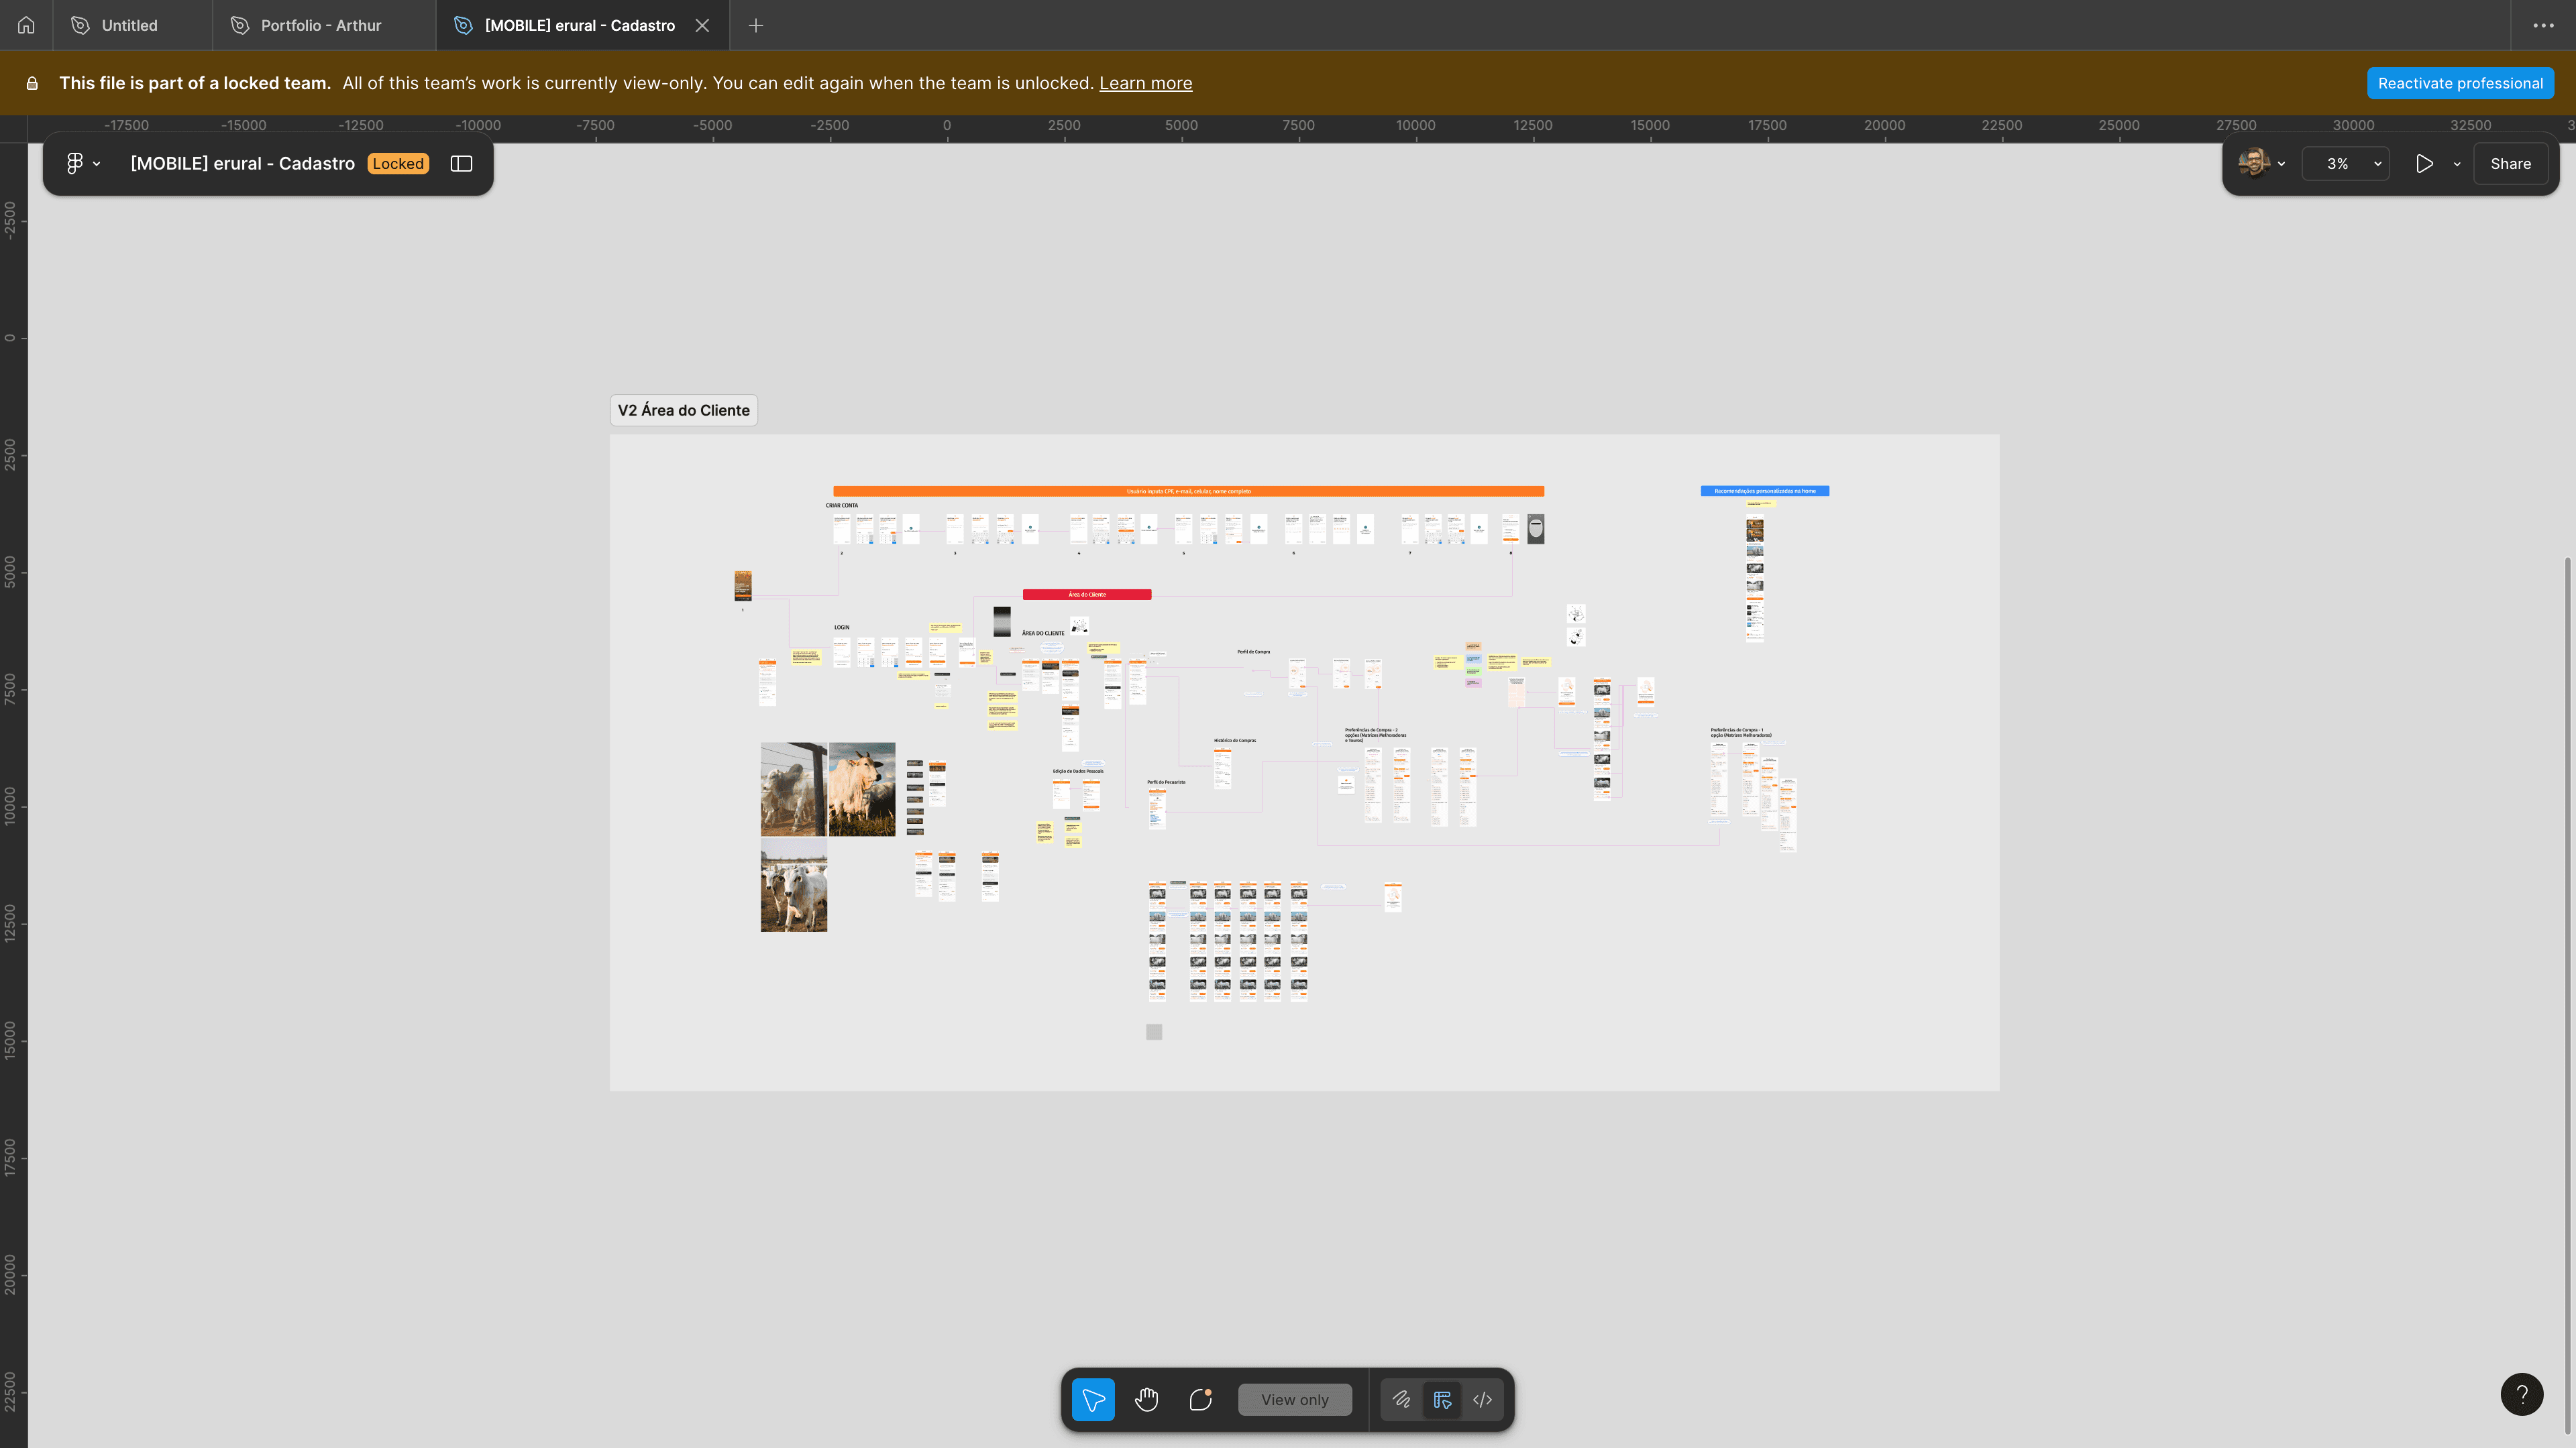The width and height of the screenshot is (2576, 1448).
Task: Select the Hand tool
Action: tap(1146, 1399)
